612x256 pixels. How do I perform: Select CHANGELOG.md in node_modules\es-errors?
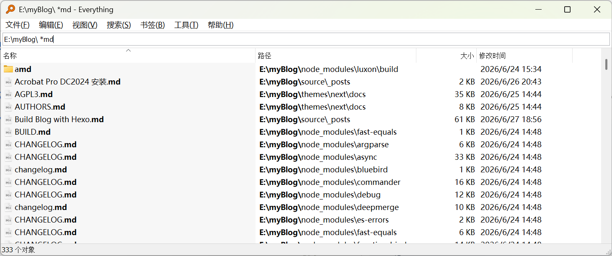tap(46, 220)
